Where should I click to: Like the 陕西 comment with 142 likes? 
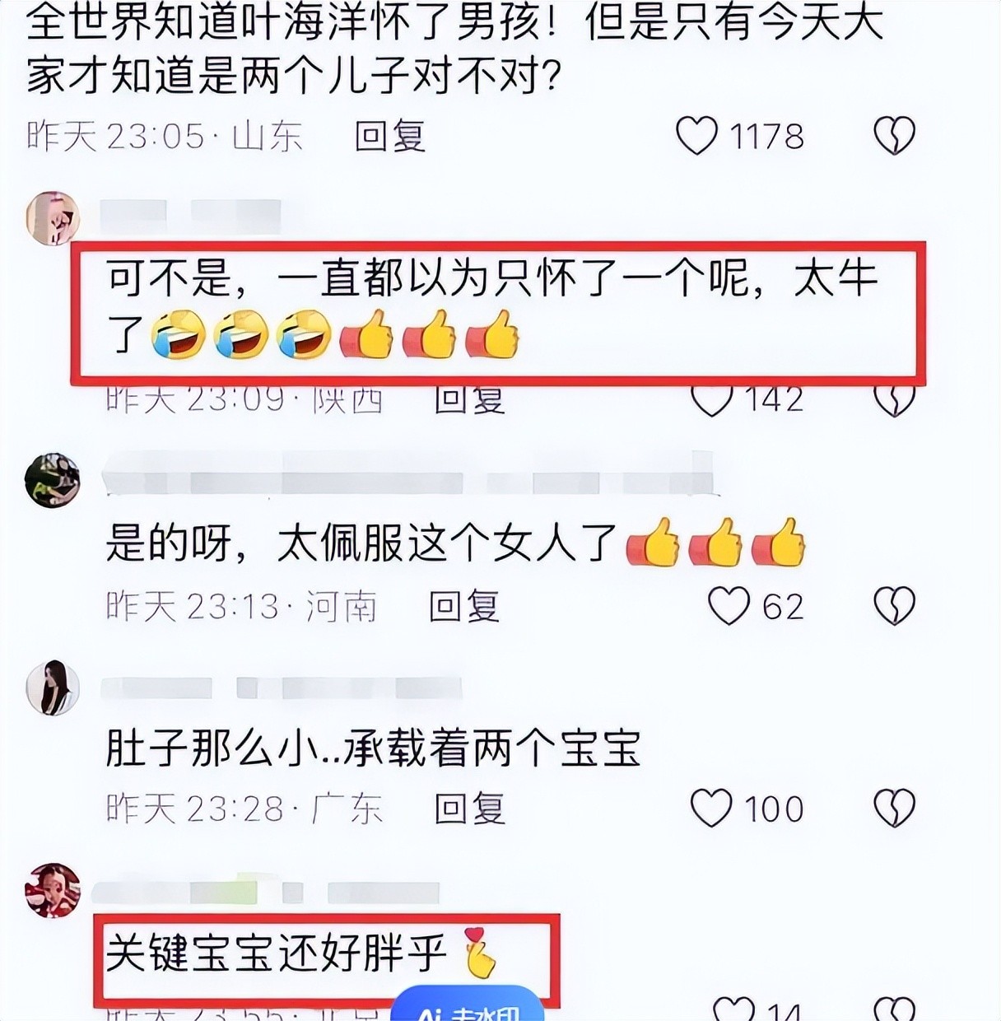711,401
